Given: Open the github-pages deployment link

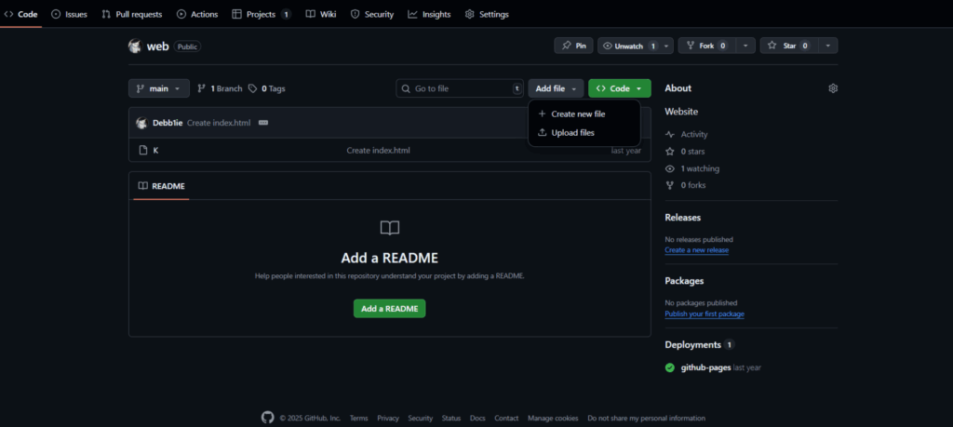Looking at the screenshot, I should (706, 367).
